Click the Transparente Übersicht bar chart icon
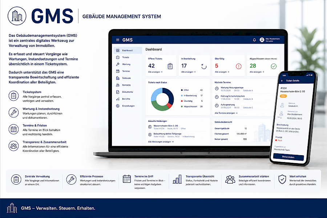This screenshot has width=327, height=218. (177, 179)
